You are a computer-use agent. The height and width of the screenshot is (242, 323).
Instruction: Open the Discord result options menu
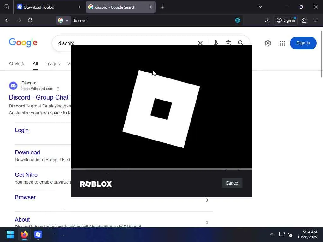(x=58, y=89)
